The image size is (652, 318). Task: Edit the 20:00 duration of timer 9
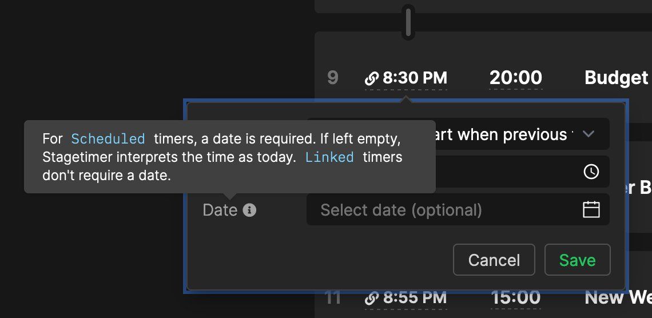(516, 78)
